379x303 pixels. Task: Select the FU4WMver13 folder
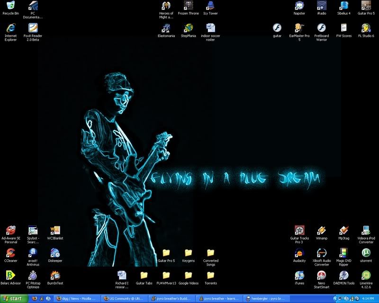pos(166,276)
